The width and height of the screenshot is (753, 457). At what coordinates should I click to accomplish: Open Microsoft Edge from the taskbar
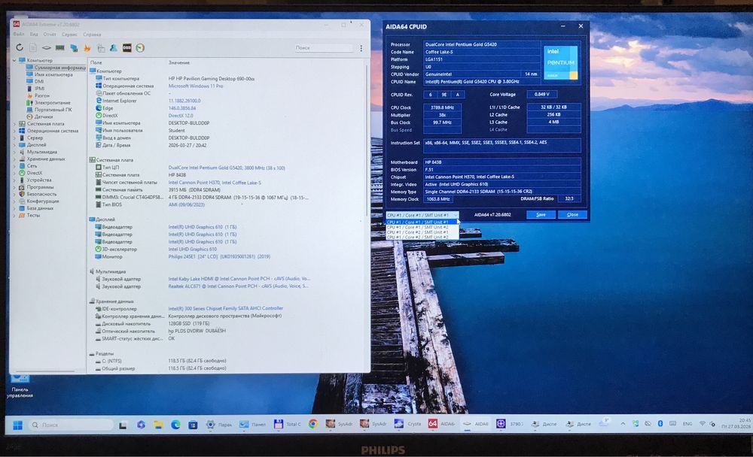click(175, 425)
